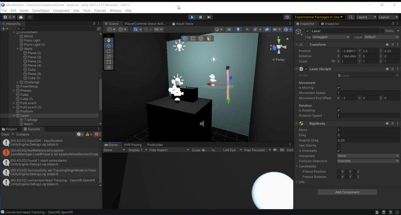Click the Step frame button
401x215 pixels.
coord(209,17)
